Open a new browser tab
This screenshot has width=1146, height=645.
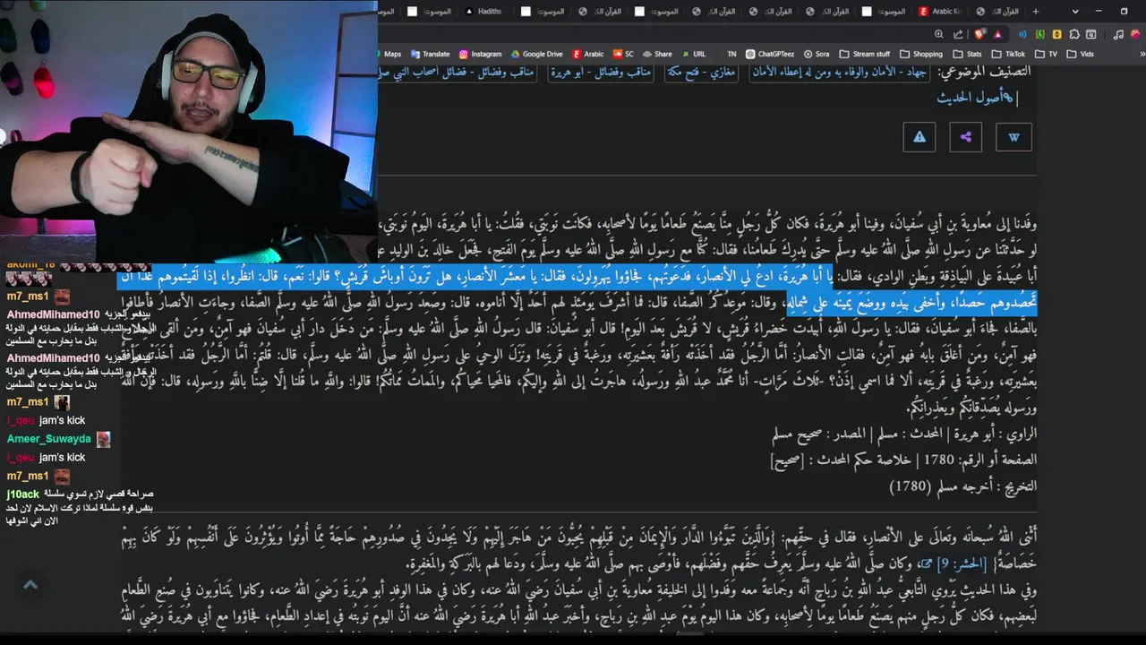tap(1036, 12)
